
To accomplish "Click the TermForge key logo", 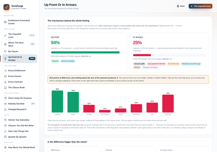I will (7, 7).
